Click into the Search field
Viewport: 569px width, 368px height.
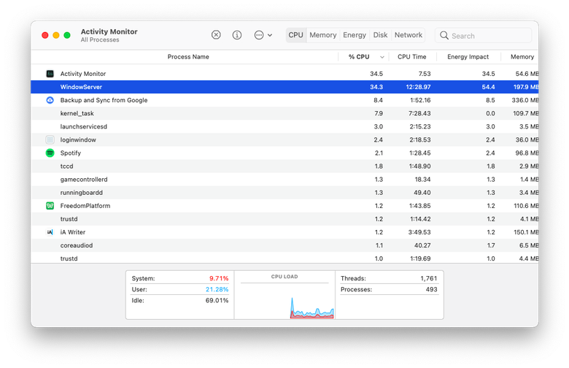point(484,36)
